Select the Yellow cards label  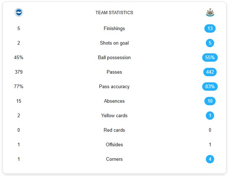pyautogui.click(x=114, y=115)
